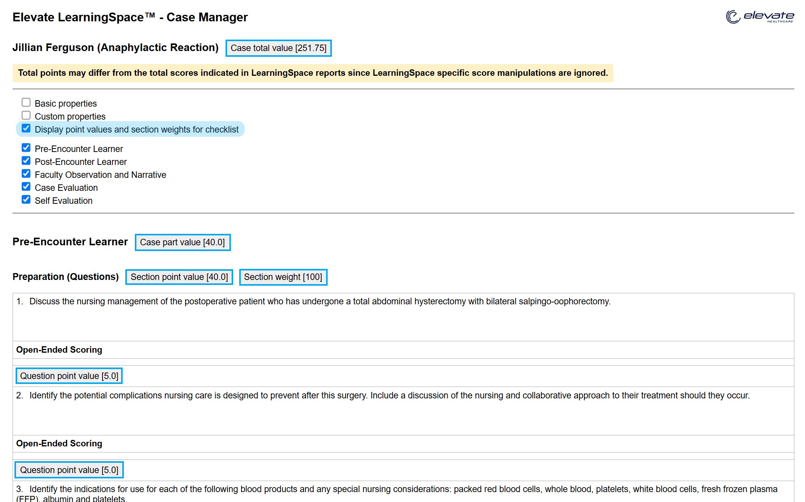
Task: Uncheck the Case Evaluation checkbox
Action: click(x=26, y=187)
